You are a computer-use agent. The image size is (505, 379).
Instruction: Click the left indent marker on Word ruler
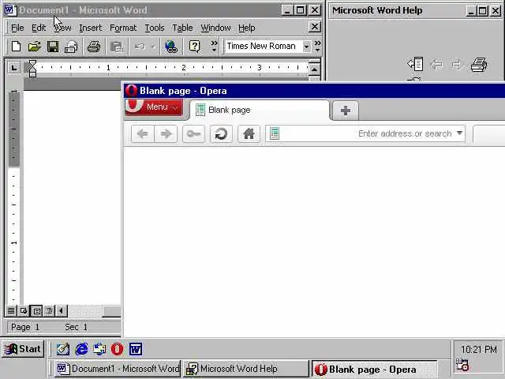tap(32, 73)
